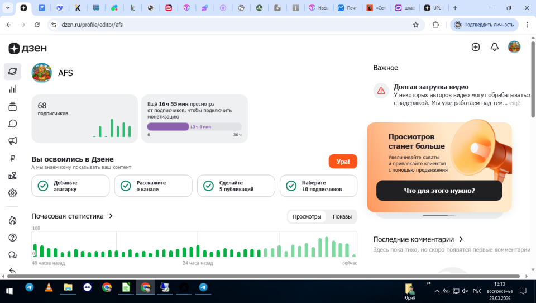Open the hand-with-heart sidebar icon

click(13, 176)
